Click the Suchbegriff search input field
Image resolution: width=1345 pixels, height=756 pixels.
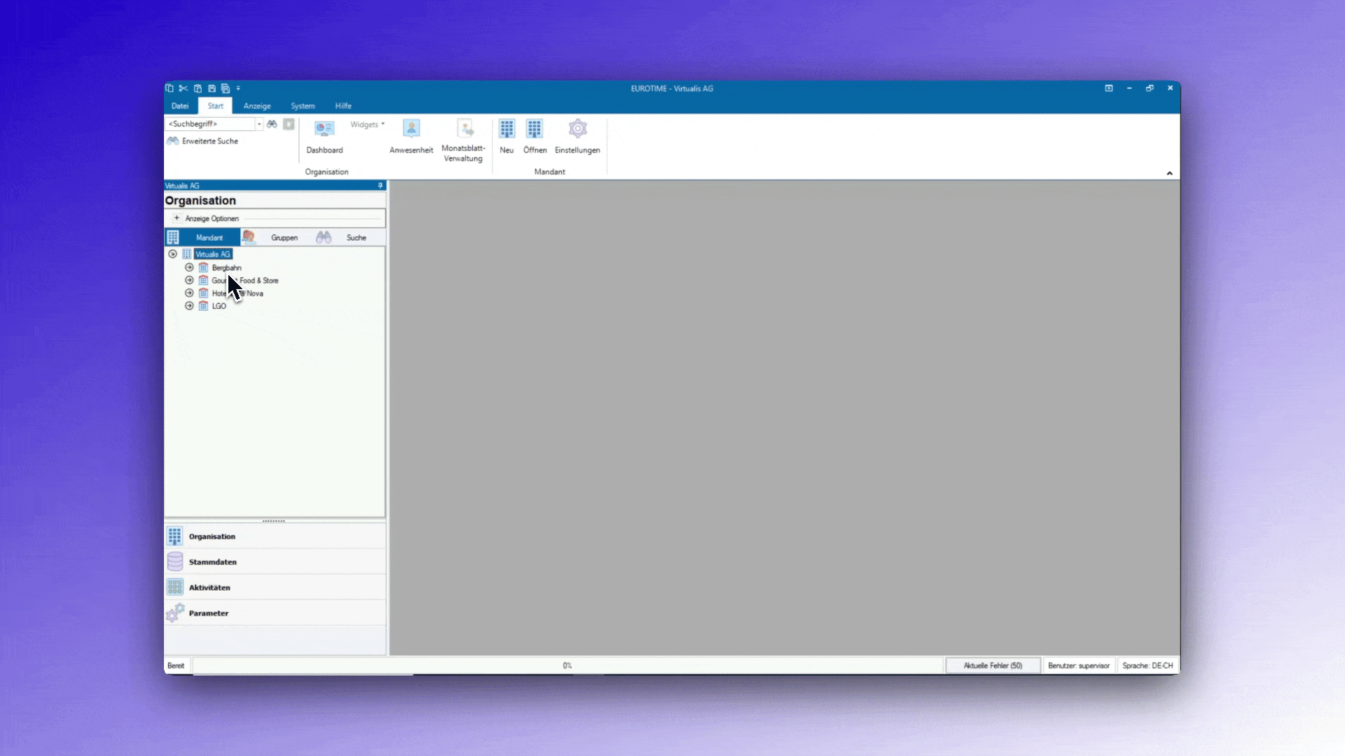[x=210, y=124]
